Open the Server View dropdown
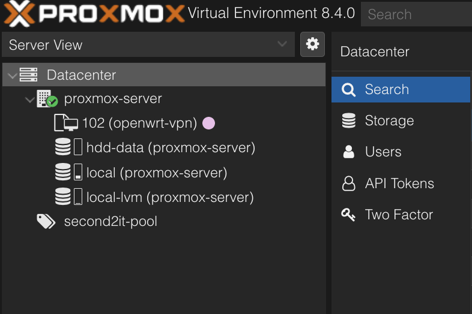 148,44
